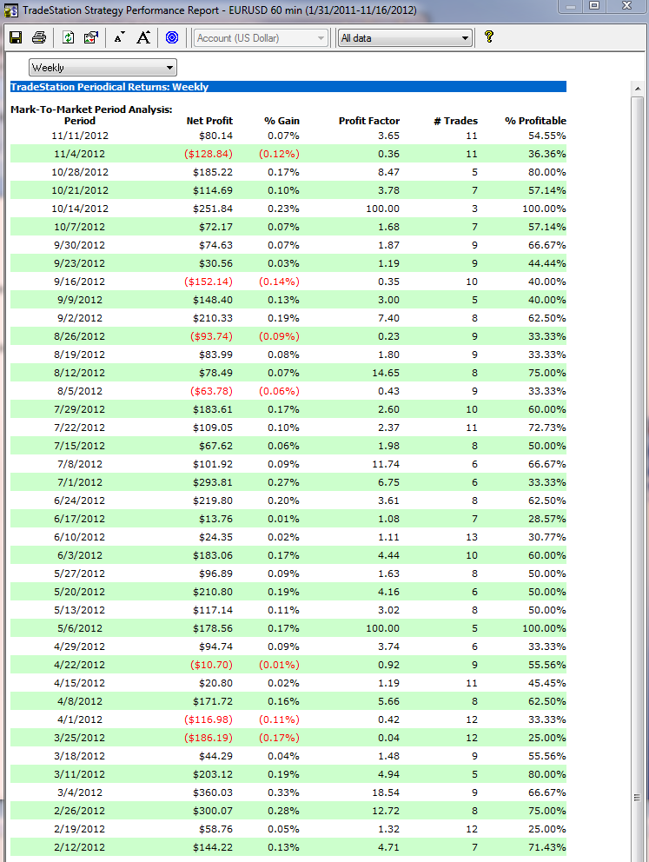This screenshot has height=862, width=649.
Task: Click the TradeStation Periodical Returns: Weekly heading
Action: [109, 87]
